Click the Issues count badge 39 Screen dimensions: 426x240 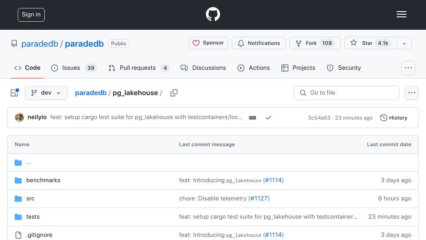(91, 68)
